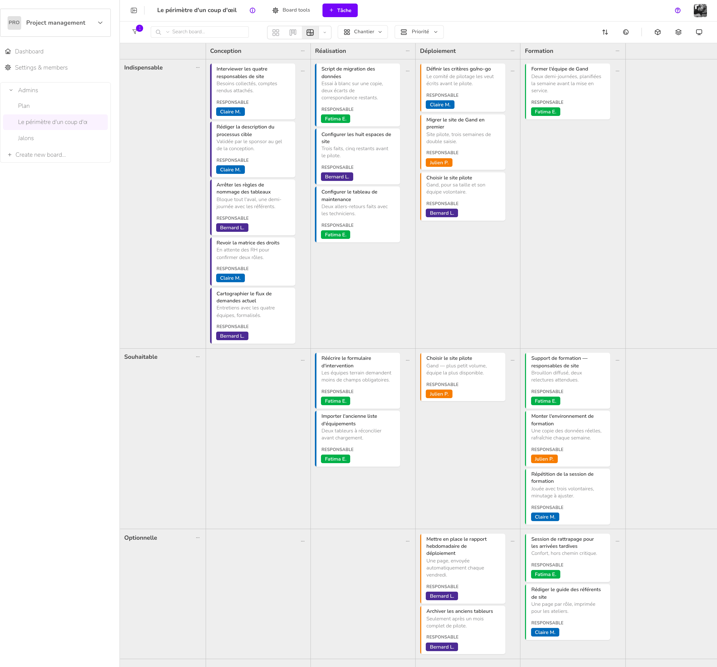Open Board tools settings
717x667 pixels.
291,10
